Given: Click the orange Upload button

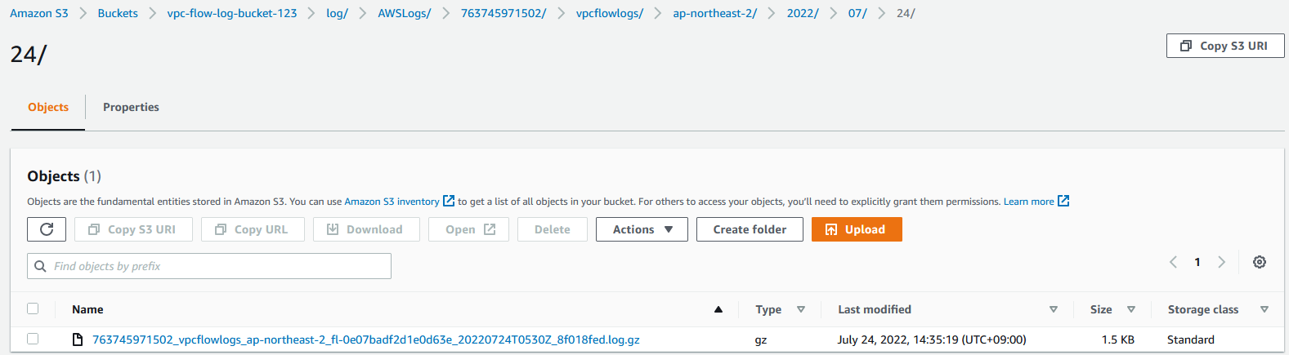Looking at the screenshot, I should coord(857,229).
